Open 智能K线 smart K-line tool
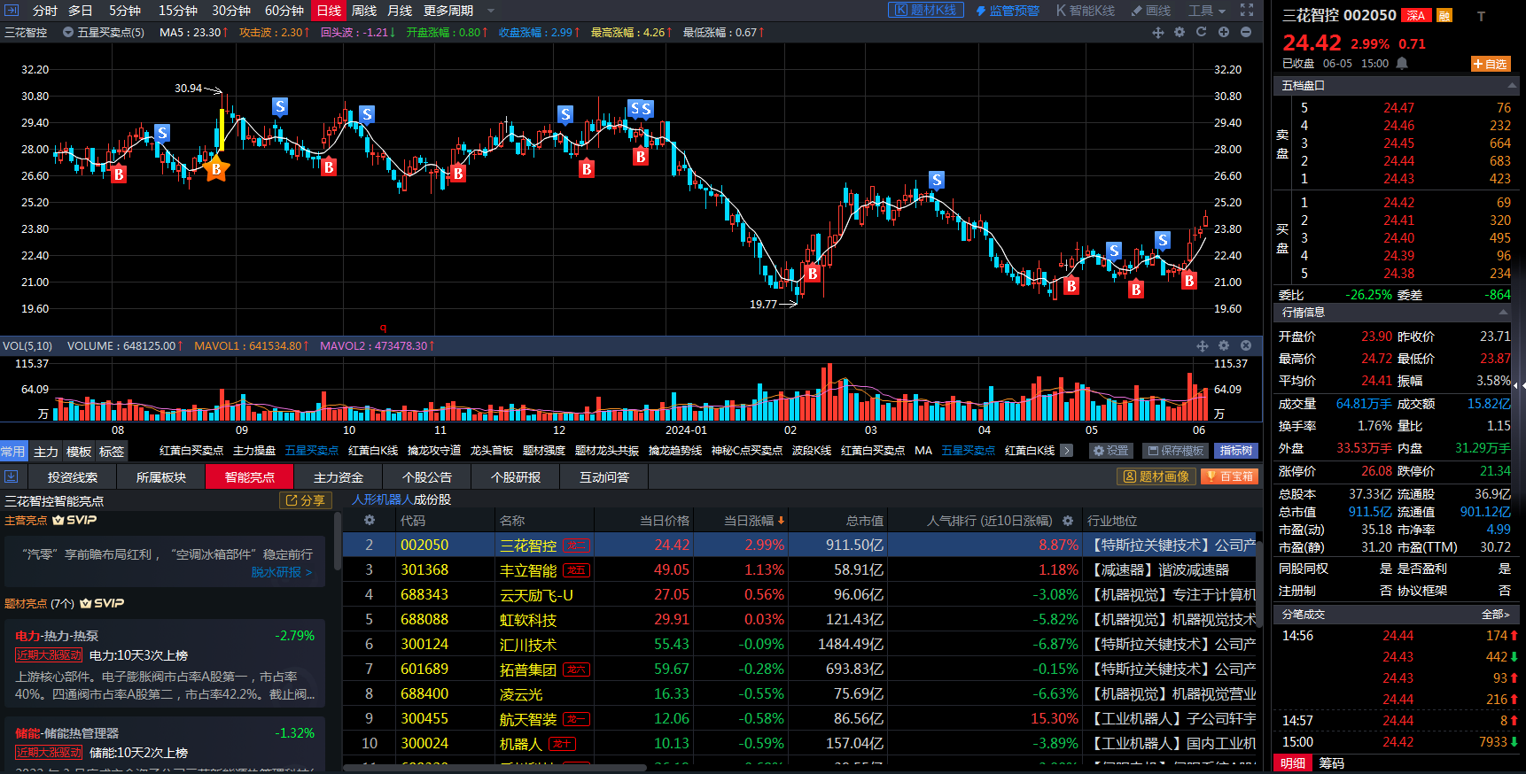This screenshot has height=774, width=1526. click(x=1086, y=11)
